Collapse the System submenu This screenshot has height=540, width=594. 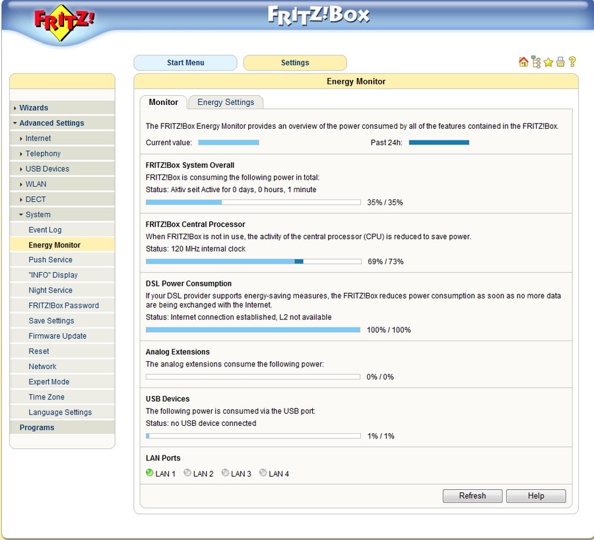click(x=38, y=215)
